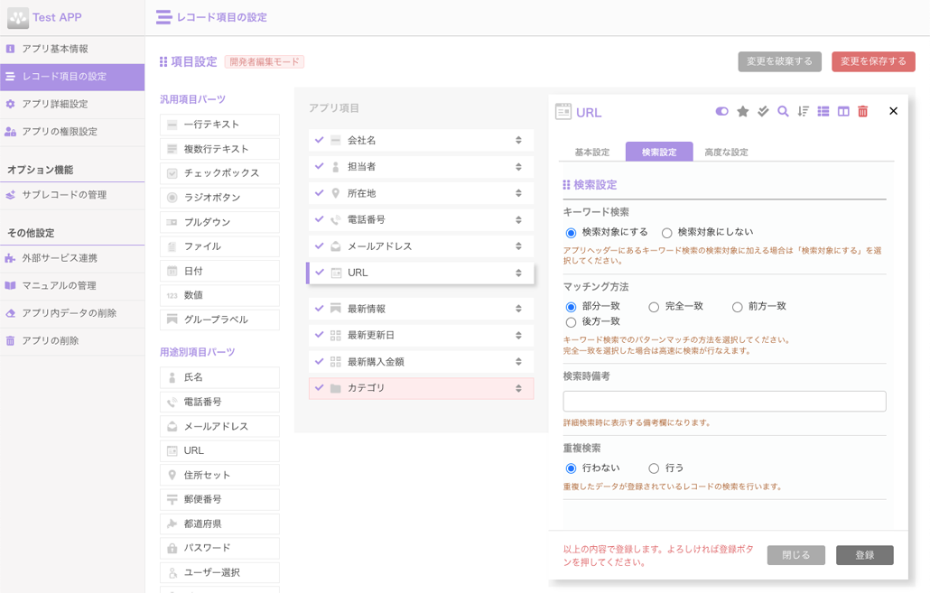Image resolution: width=930 pixels, height=593 pixels.
Task: Select 行う for duplicate search
Action: pos(654,468)
